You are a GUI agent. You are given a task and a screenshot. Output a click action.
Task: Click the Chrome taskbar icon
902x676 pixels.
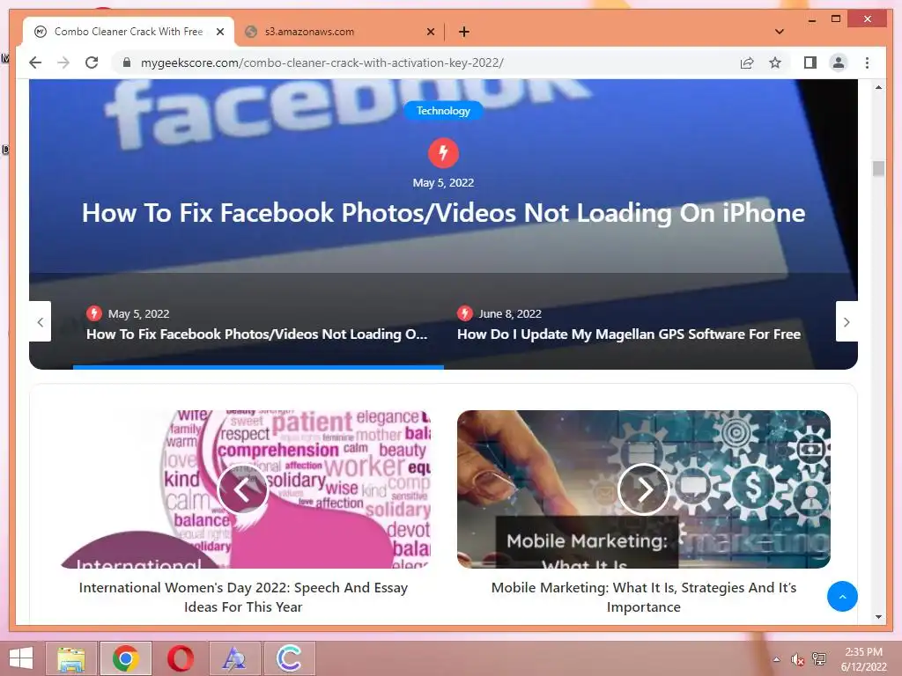(x=125, y=658)
